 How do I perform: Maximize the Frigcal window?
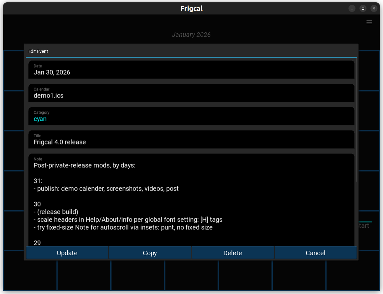pyautogui.click(x=363, y=8)
